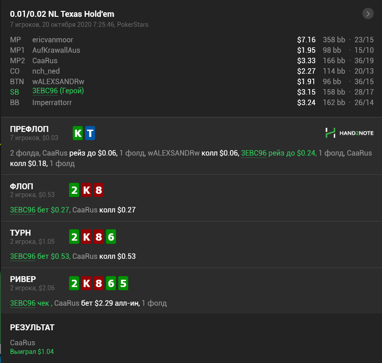Select player Imperrattorr in BB seat
Viewport: 382px width, 363px height.
pos(52,103)
